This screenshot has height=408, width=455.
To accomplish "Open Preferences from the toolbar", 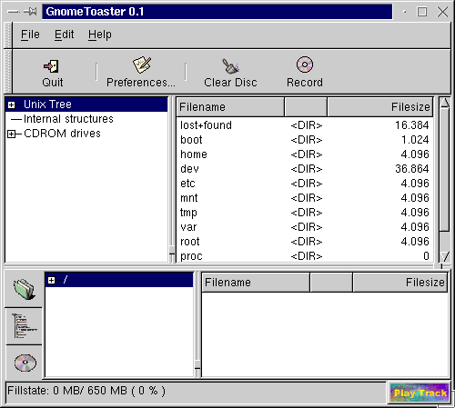I will (141, 65).
